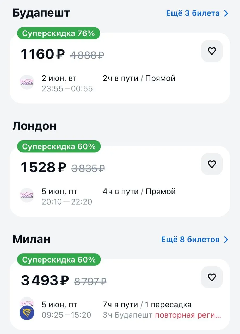Viewport: 240px width, 334px height.
Task: Favorite the Budapest ticket with heart icon
Action: [x=212, y=51]
